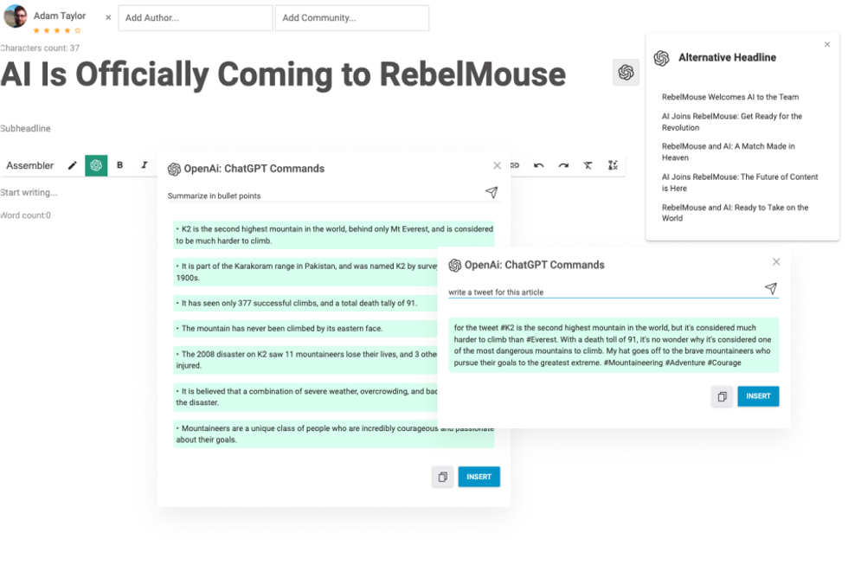Close the Alternative Headline panel
Image resolution: width=848 pixels, height=565 pixels.
coord(827,45)
